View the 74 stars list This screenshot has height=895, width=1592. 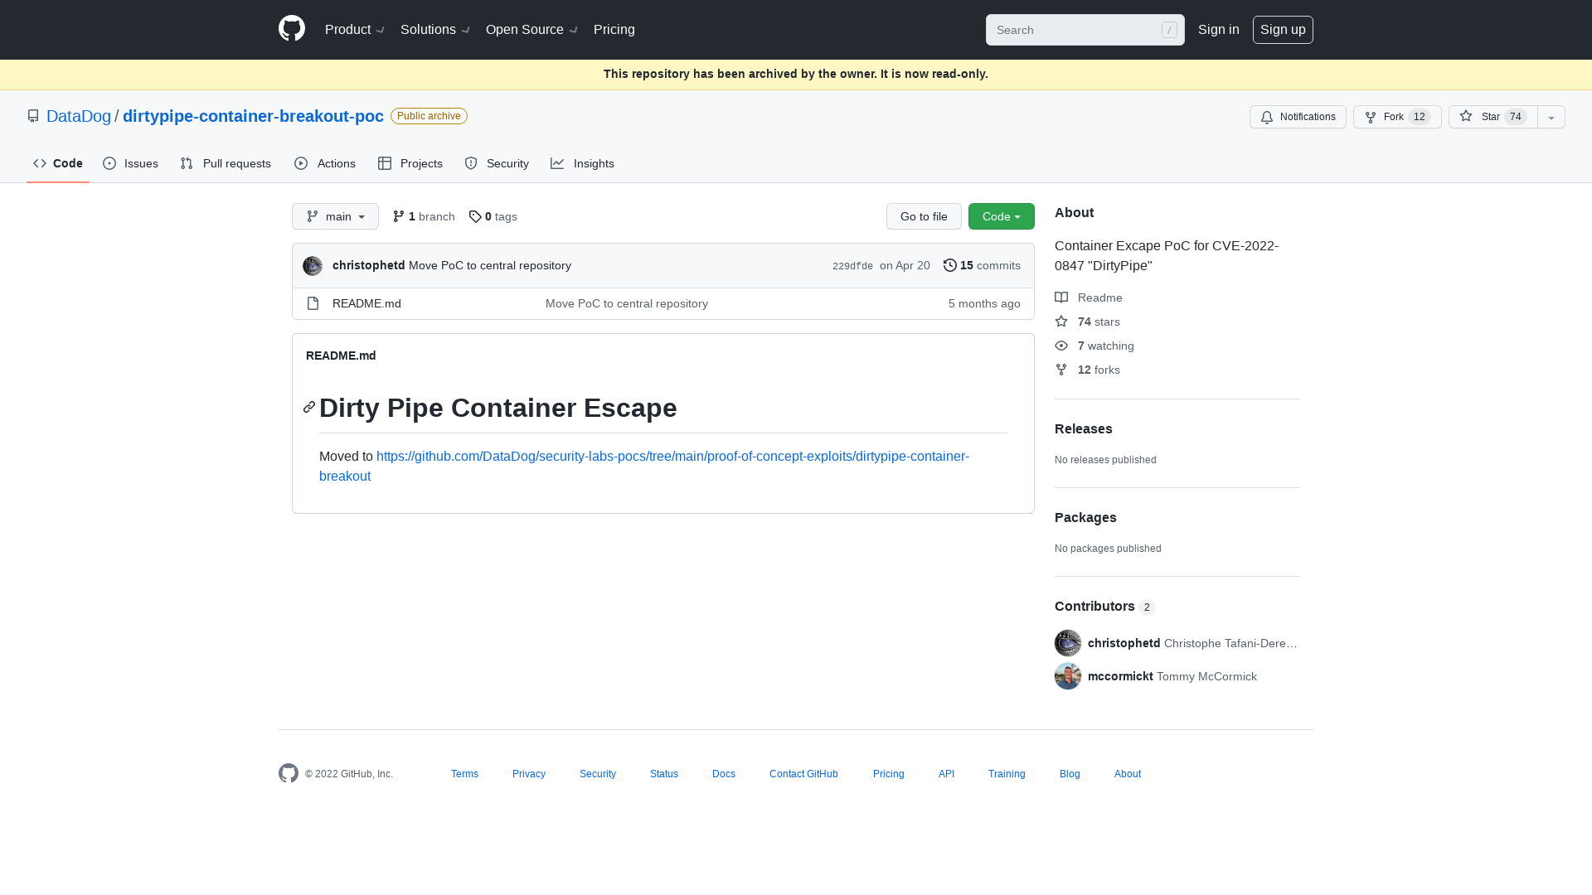(x=1087, y=322)
